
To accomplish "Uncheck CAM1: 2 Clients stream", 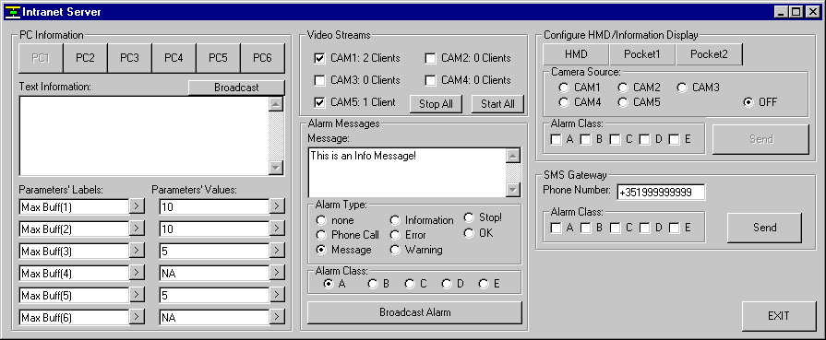I will pyautogui.click(x=319, y=58).
